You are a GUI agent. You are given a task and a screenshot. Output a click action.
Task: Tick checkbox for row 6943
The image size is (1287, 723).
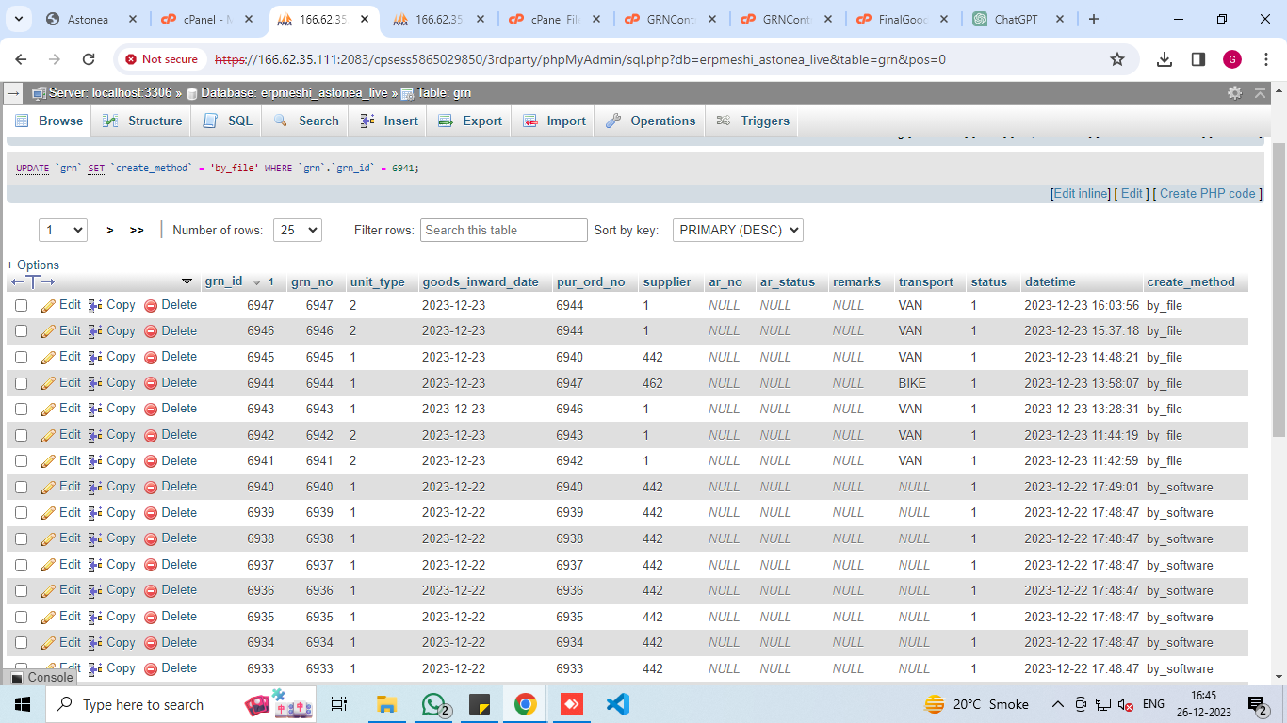(x=21, y=410)
